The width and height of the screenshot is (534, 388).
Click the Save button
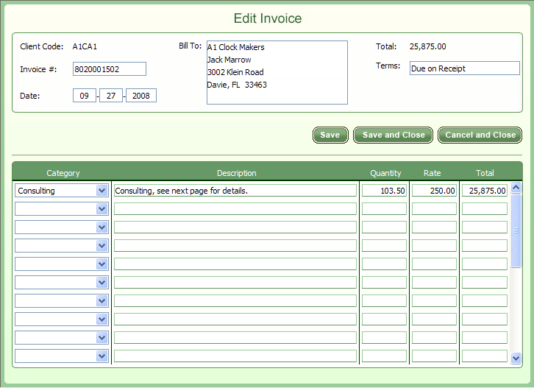click(330, 135)
